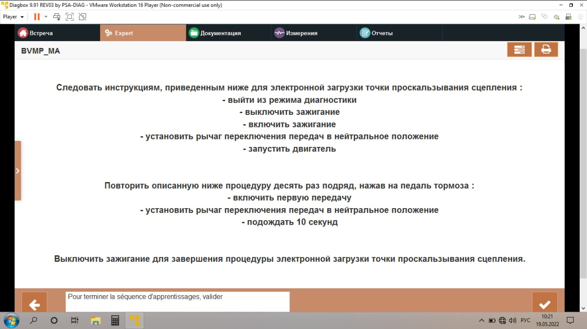
Task: Enter VMware full screen mode
Action: pyautogui.click(x=70, y=16)
